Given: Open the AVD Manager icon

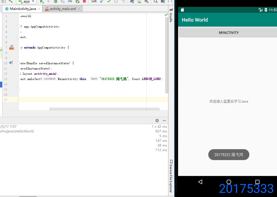Looking at the screenshot, I should (x=139, y=2).
